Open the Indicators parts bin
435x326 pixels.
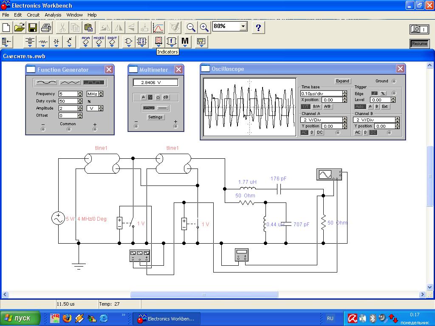pos(158,42)
